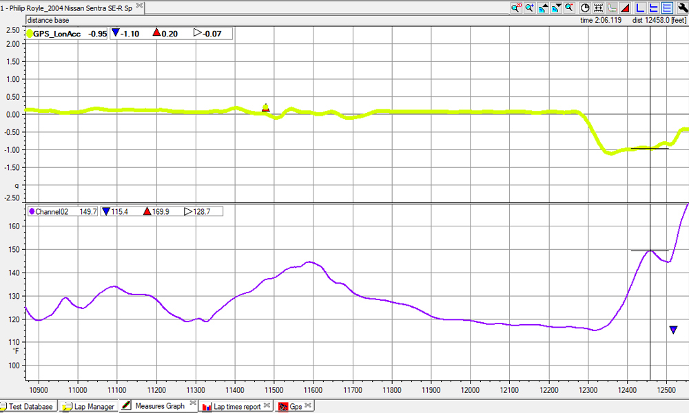Click the zoom in magnifier icon
689x413 pixels.
pos(529,8)
